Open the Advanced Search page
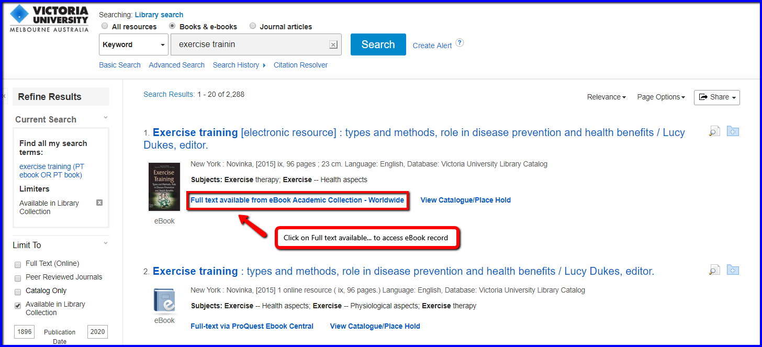This screenshot has height=347, width=762. 176,65
